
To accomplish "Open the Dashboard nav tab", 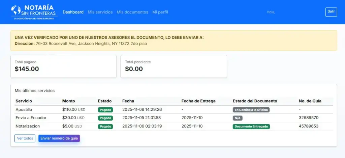I will point(73,12).
